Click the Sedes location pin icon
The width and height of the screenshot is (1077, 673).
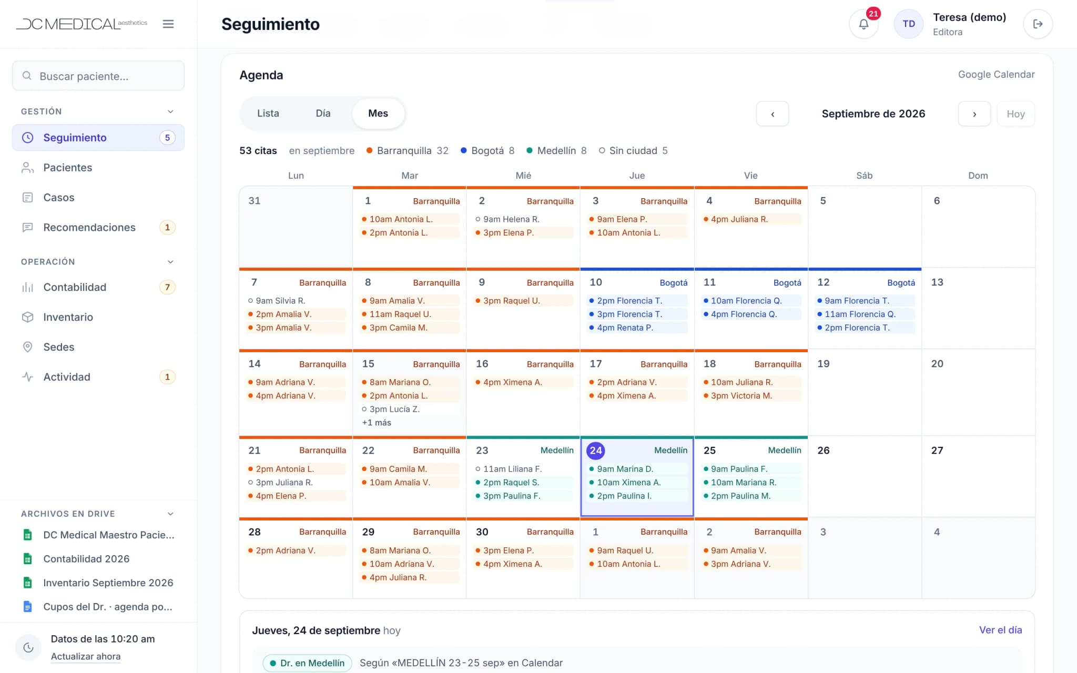(27, 347)
